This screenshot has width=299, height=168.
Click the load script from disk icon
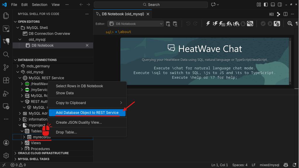pyautogui.click(x=168, y=24)
